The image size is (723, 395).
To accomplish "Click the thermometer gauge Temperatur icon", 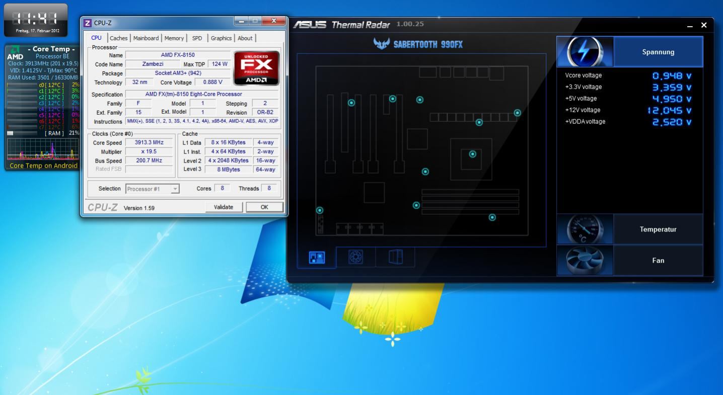I will click(x=585, y=229).
